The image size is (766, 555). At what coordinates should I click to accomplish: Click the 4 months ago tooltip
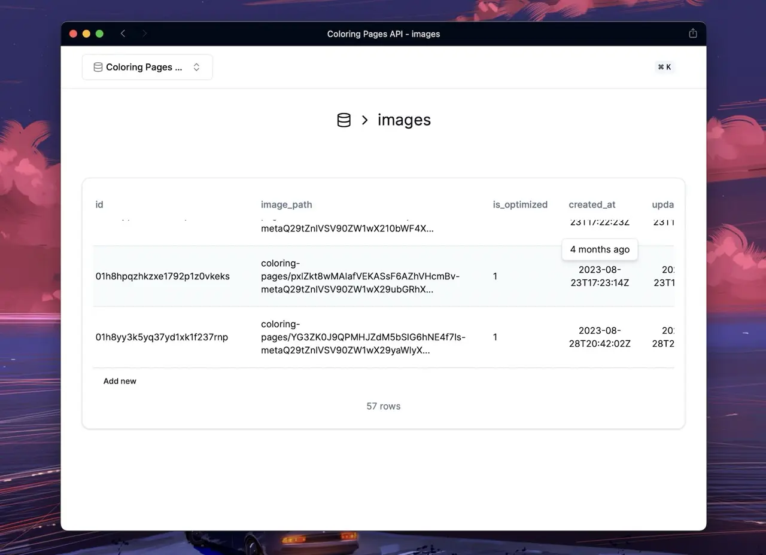click(x=600, y=249)
